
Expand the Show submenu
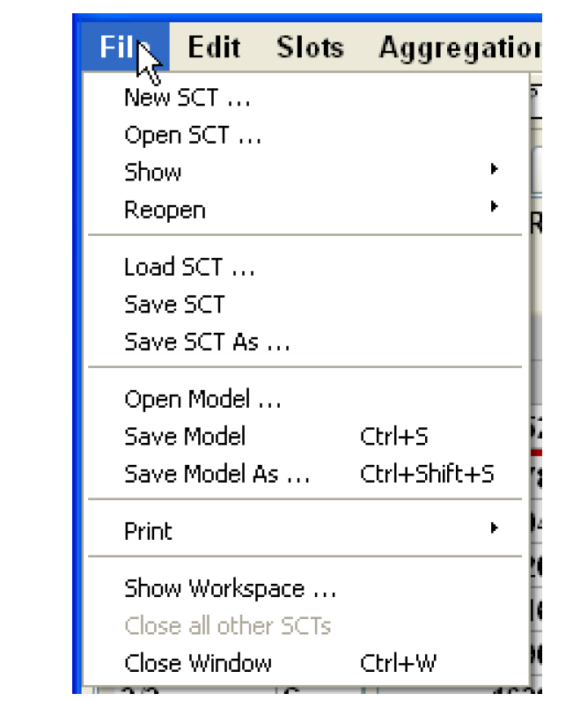tap(153, 173)
